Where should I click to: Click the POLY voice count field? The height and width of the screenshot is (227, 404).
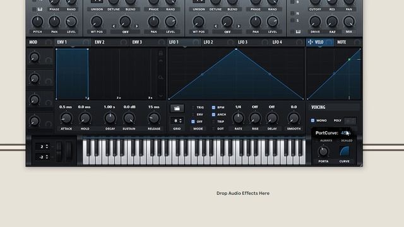(x=350, y=120)
